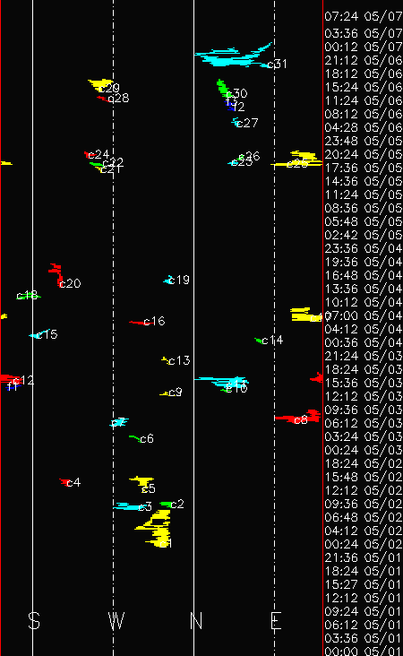Click the E direction axis label

pyautogui.click(x=276, y=621)
